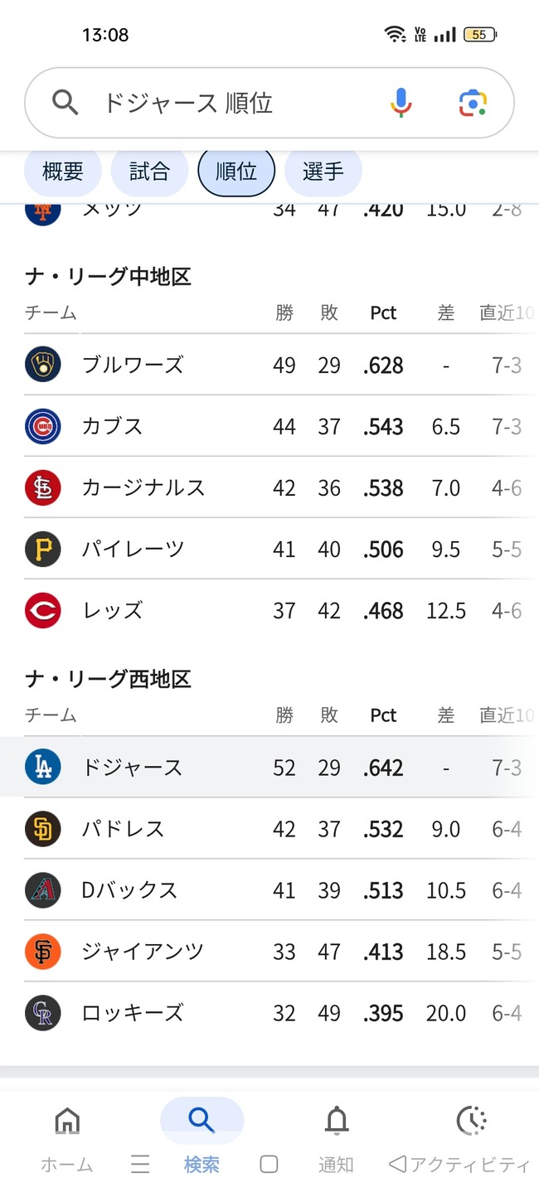Open the パイレーツ team row
This screenshot has width=539, height=1197.
(x=269, y=549)
